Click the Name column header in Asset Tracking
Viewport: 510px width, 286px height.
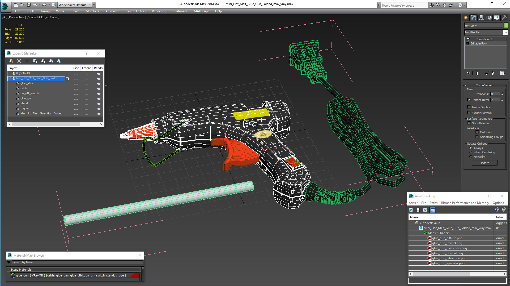point(450,217)
